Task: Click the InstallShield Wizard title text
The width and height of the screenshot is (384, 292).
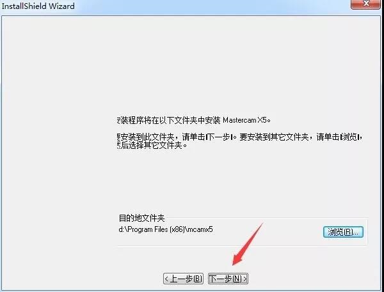Action: (38, 6)
